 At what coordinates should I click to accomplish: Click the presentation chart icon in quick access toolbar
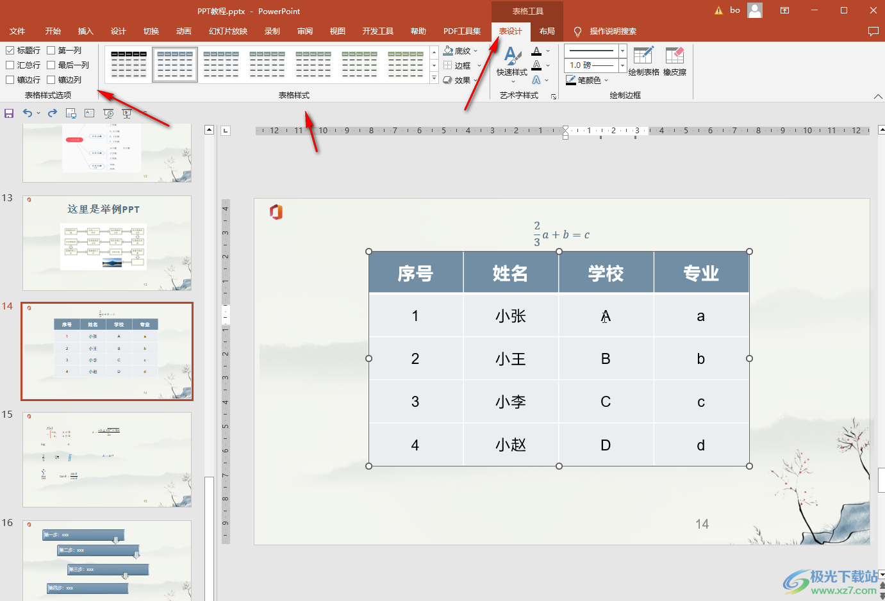pos(127,113)
